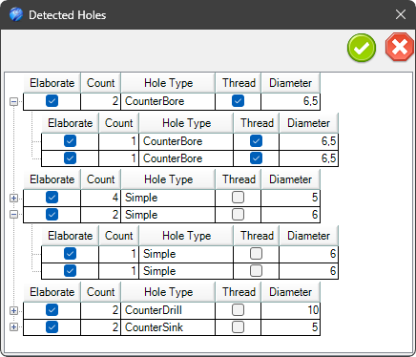The width and height of the screenshot is (416, 357).
Task: Untick Elaborate for CounterBore count 2 row
Action: (52, 101)
